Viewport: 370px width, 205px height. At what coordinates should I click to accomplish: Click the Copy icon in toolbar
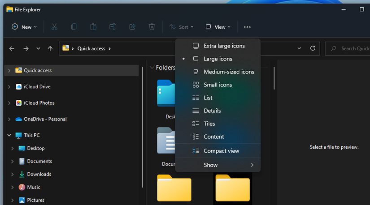[74, 27]
